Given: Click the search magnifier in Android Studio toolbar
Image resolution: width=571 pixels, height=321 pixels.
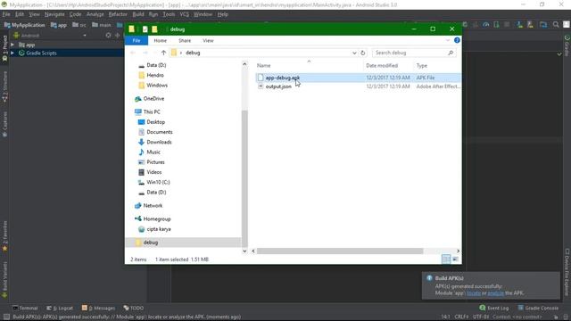Looking at the screenshot, I should 556,25.
